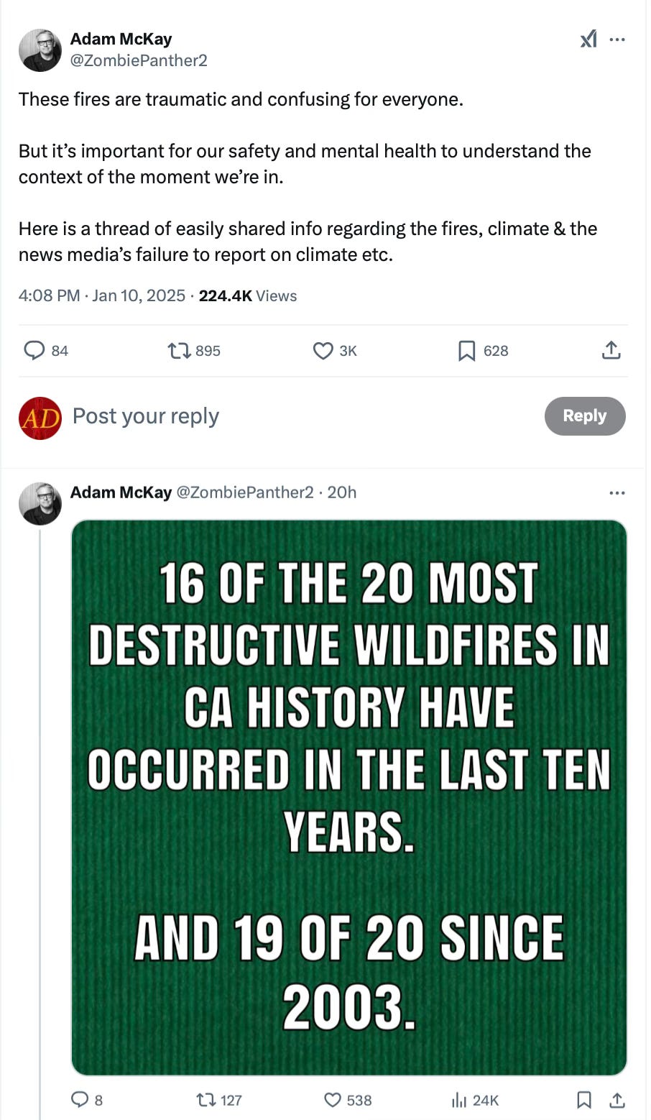651x1120 pixels.
Task: Reply to the thread post with 8 comments
Action: (x=86, y=1100)
